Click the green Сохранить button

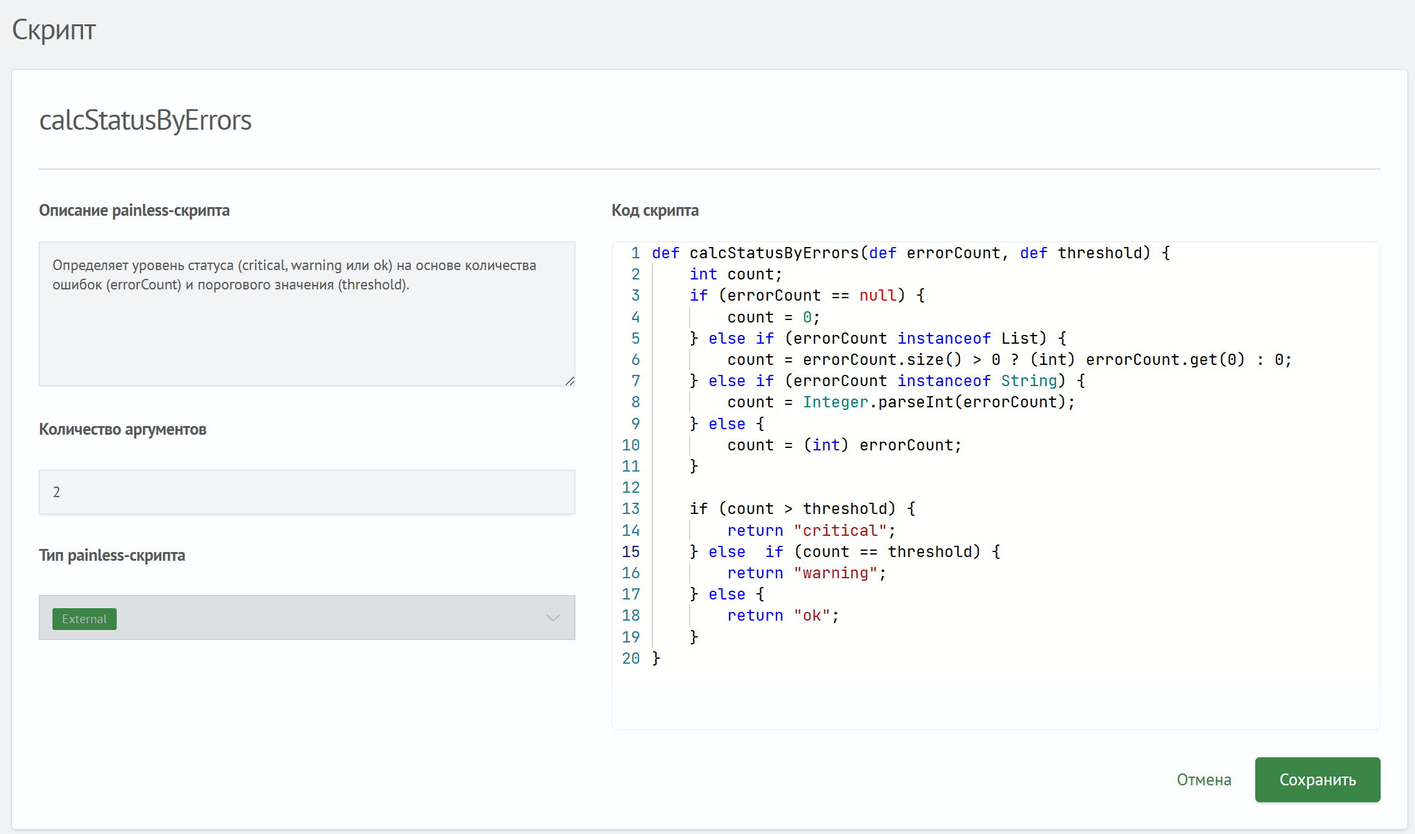1317,779
